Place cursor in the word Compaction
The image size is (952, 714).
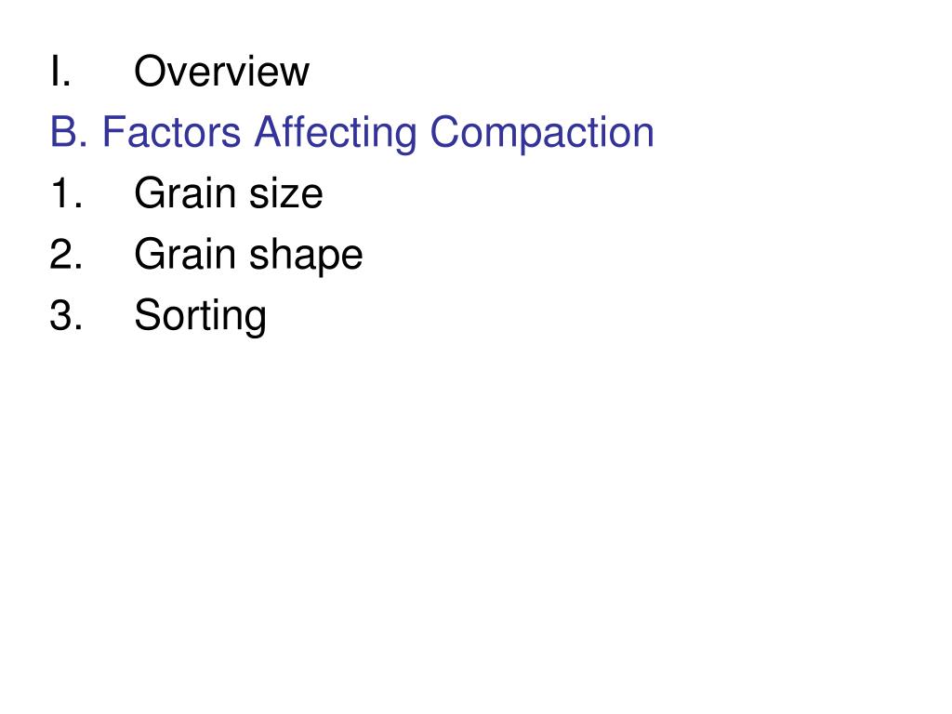click(x=542, y=134)
